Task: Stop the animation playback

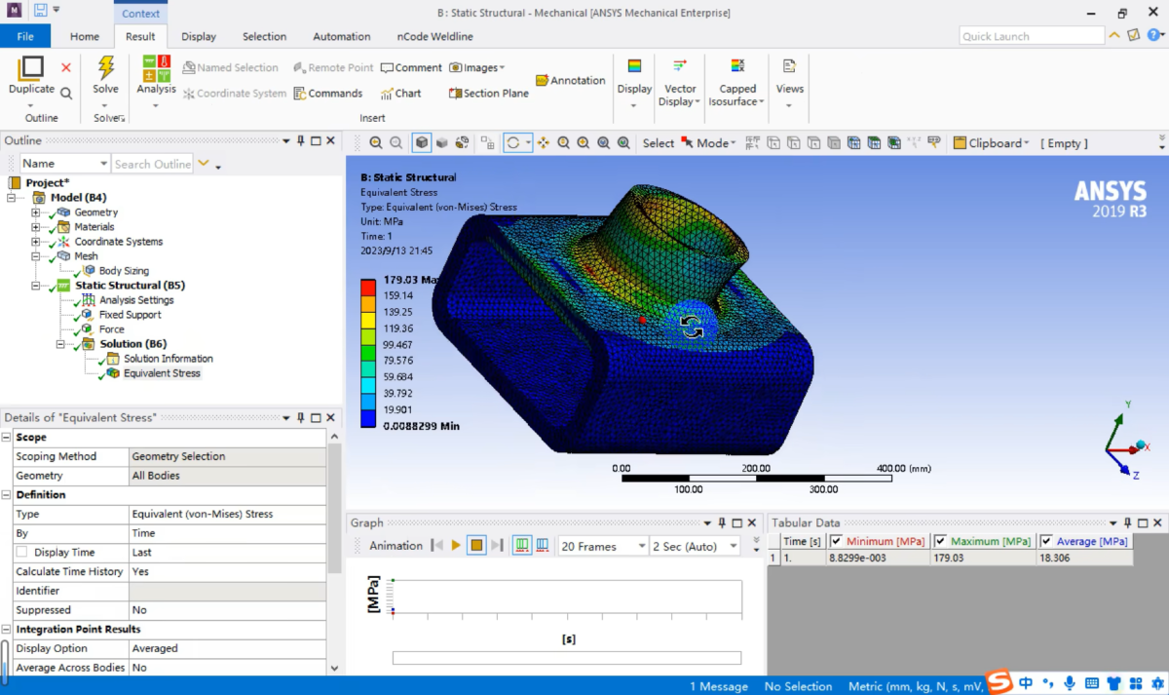Action: coord(476,546)
